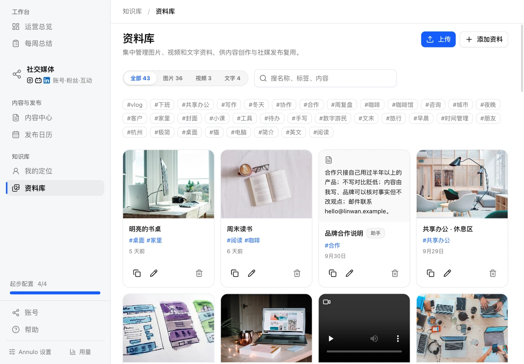Open Annulo 设置
This screenshot has width=524, height=364.
[30, 352]
